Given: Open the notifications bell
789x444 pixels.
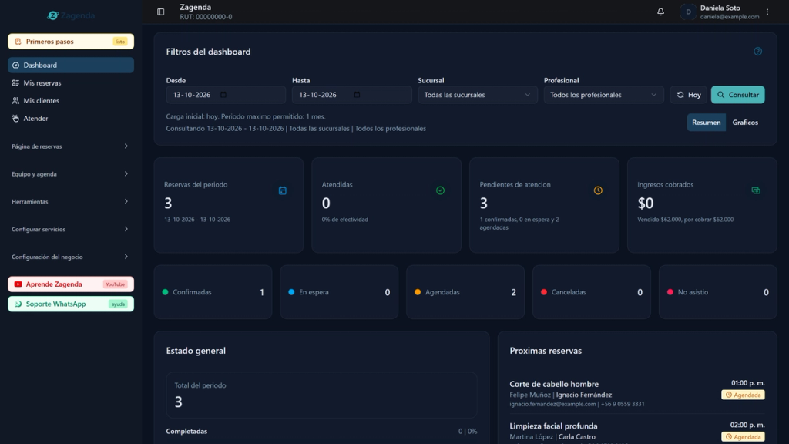Looking at the screenshot, I should (660, 12).
